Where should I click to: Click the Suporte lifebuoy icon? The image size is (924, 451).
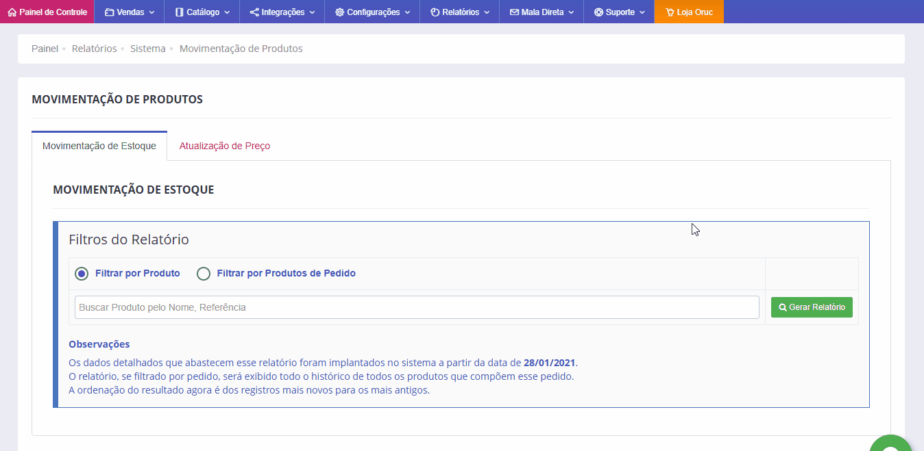598,12
